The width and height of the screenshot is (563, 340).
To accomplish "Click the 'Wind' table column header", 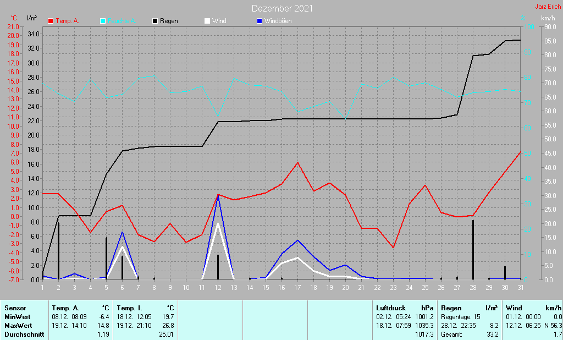I will [514, 308].
